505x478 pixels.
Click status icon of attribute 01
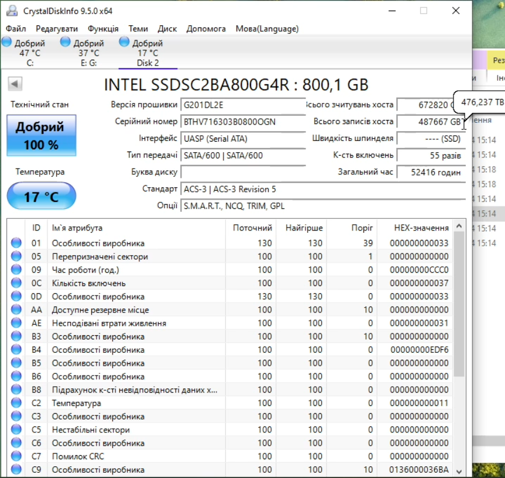click(x=16, y=243)
